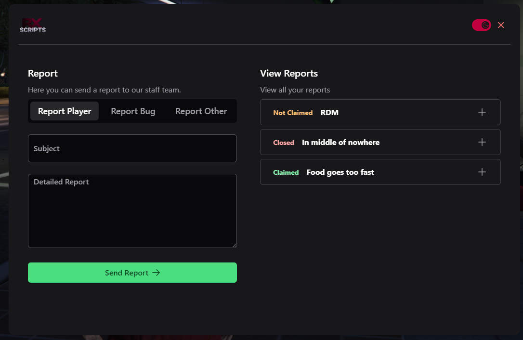Click the arrow icon on Send Report
Screen dimensions: 523x340
pos(156,273)
